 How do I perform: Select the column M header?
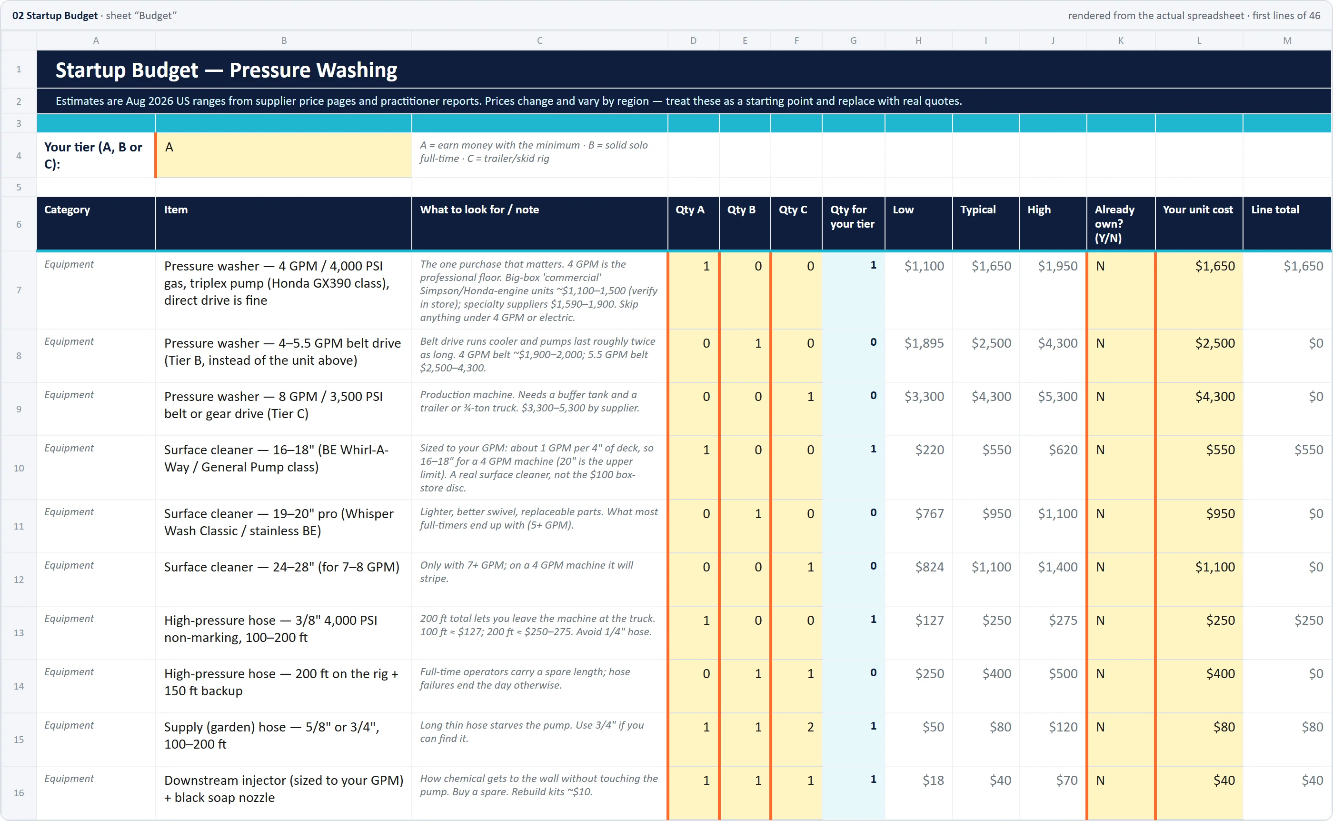pyautogui.click(x=1287, y=40)
